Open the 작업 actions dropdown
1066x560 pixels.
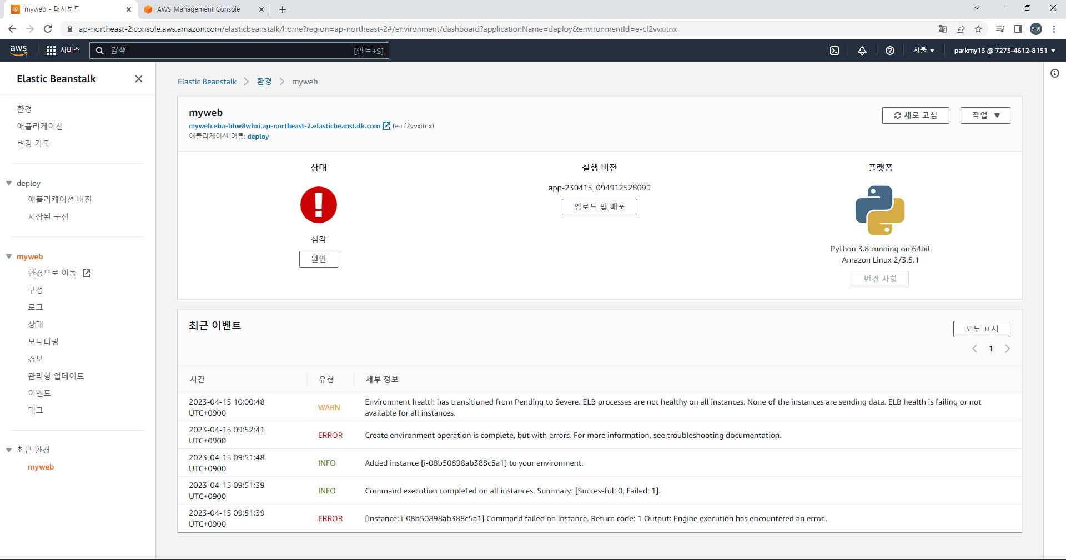pyautogui.click(x=985, y=115)
